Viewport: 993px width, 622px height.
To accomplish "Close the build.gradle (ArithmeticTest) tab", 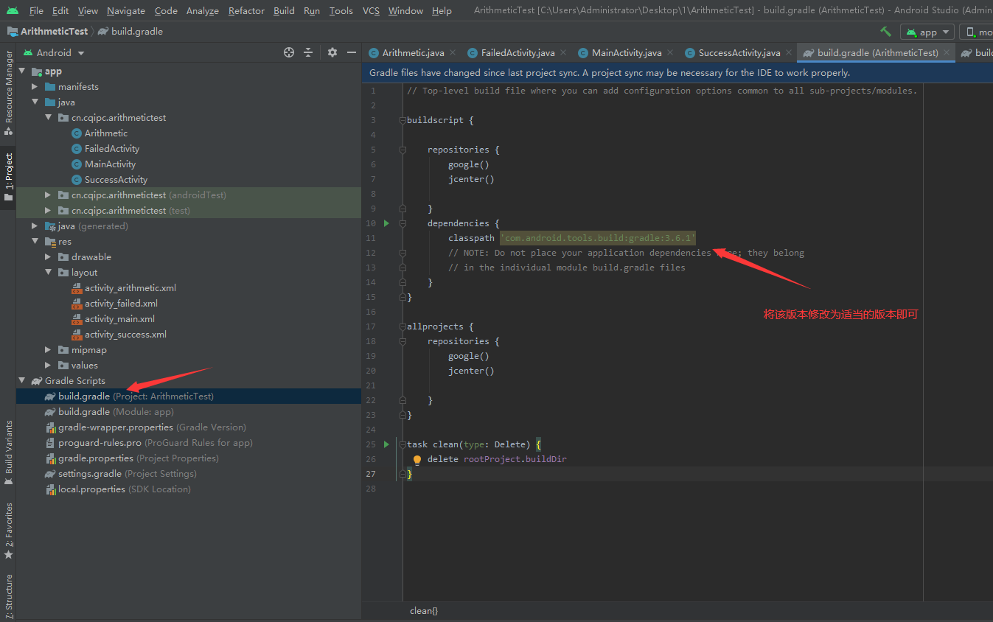I will [x=947, y=52].
